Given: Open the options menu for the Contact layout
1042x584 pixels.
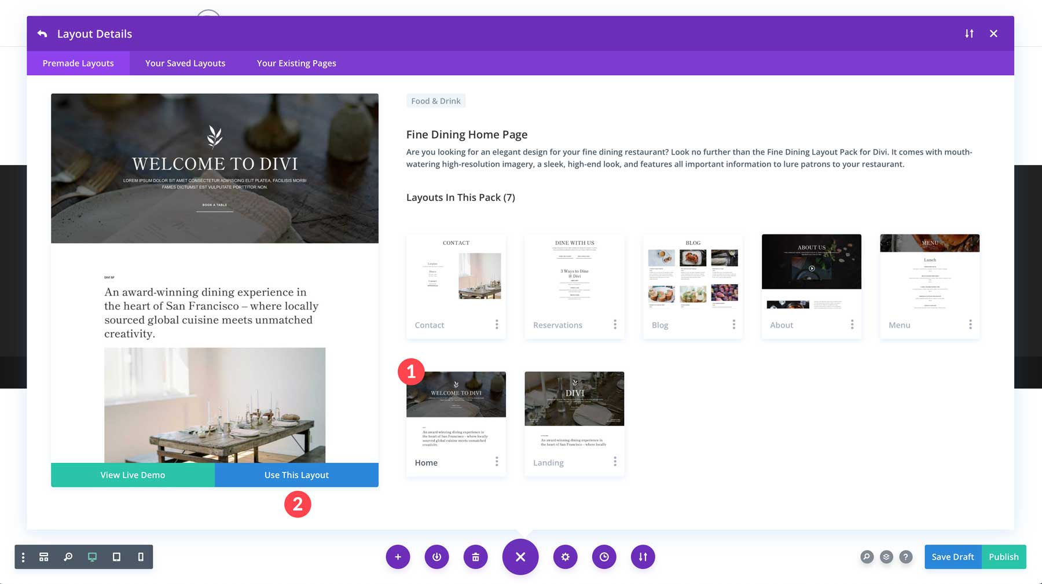Looking at the screenshot, I should (497, 324).
